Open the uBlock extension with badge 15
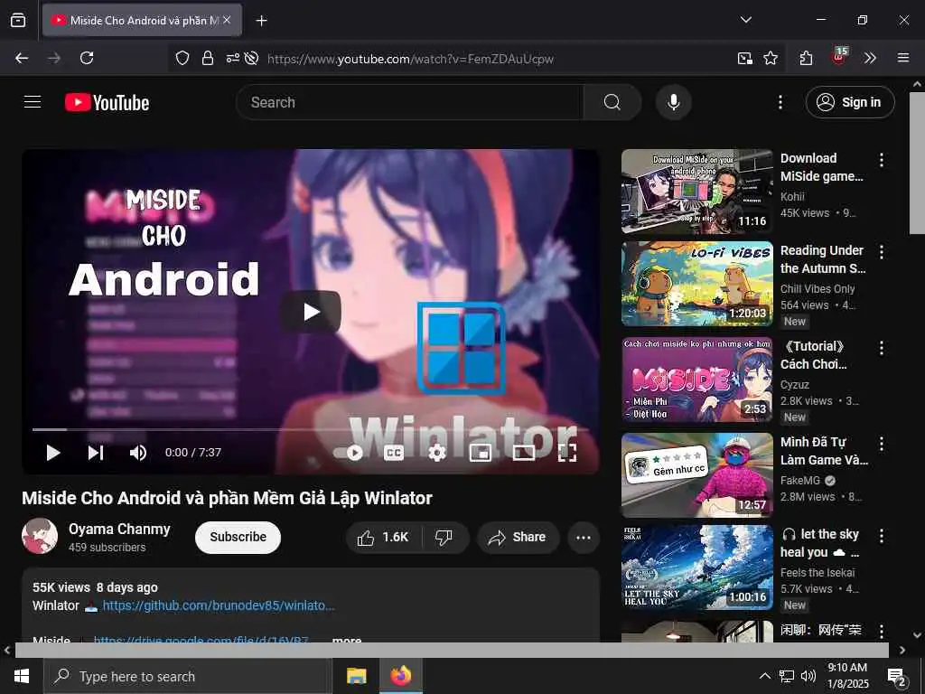 (x=839, y=57)
